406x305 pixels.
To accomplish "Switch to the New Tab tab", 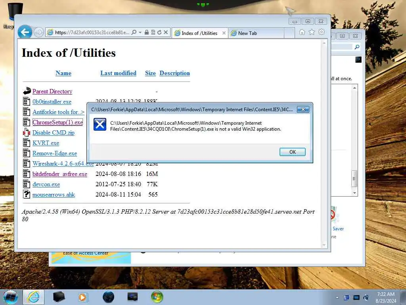I will [x=256, y=33].
